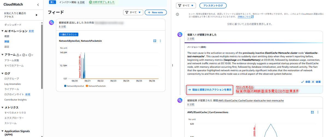The image size is (328, 137).
Task: Open CurrConnections chart options menu
Action: click(x=318, y=112)
